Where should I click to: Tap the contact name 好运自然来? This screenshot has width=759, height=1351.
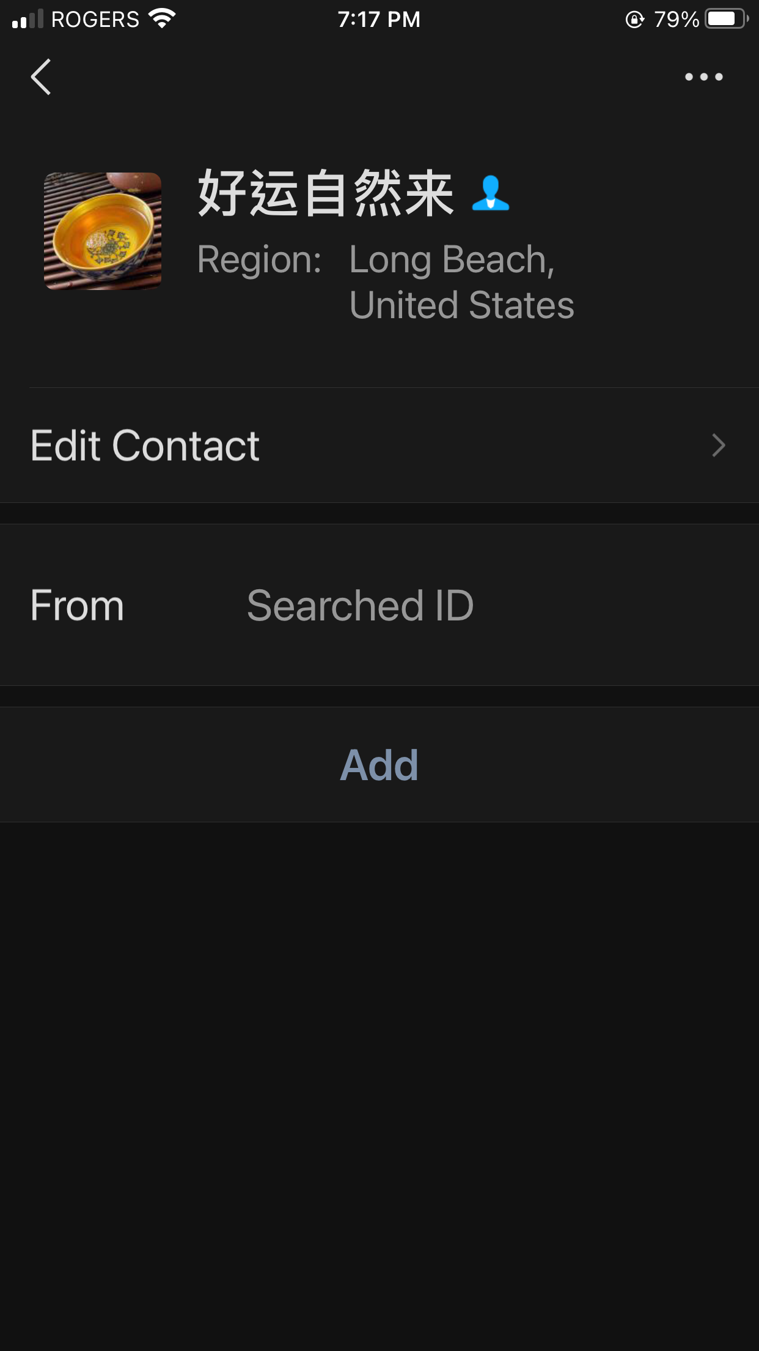pyautogui.click(x=326, y=194)
